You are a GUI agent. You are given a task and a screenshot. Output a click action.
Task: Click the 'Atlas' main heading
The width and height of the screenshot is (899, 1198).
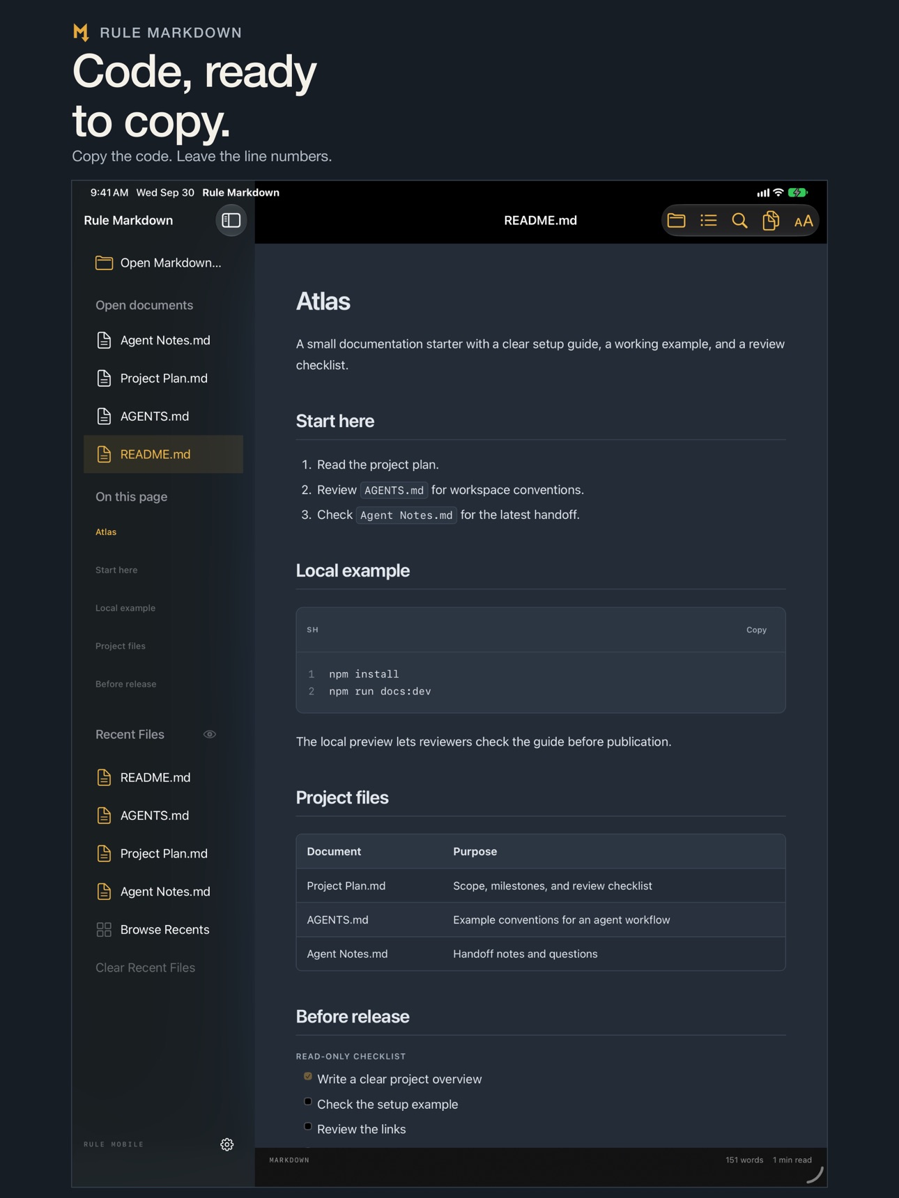(323, 302)
